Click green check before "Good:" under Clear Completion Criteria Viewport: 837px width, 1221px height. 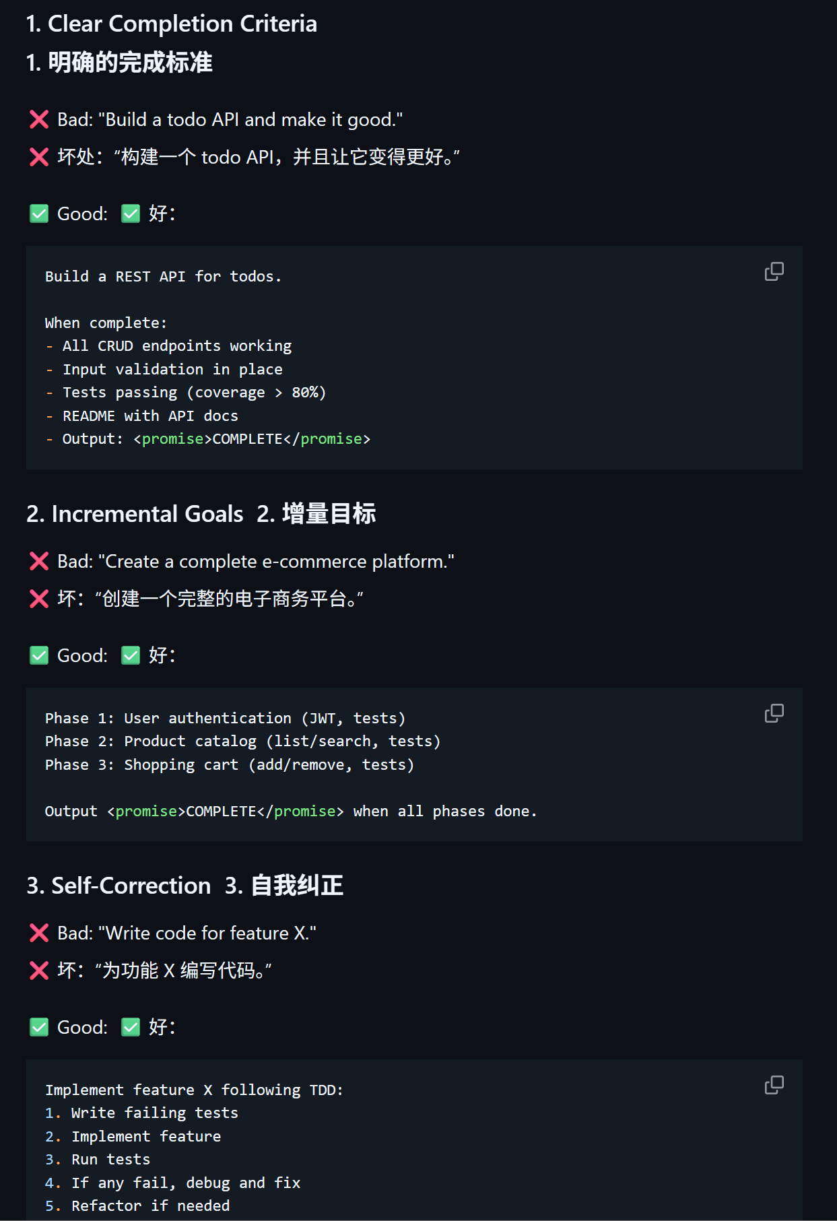pyautogui.click(x=39, y=214)
